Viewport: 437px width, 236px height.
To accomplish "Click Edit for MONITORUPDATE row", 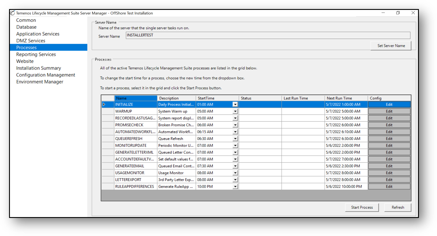I will tap(389, 145).
